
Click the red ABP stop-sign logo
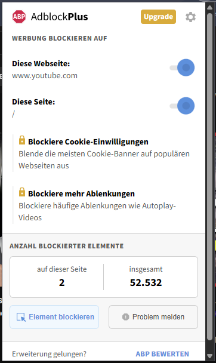[x=19, y=17]
